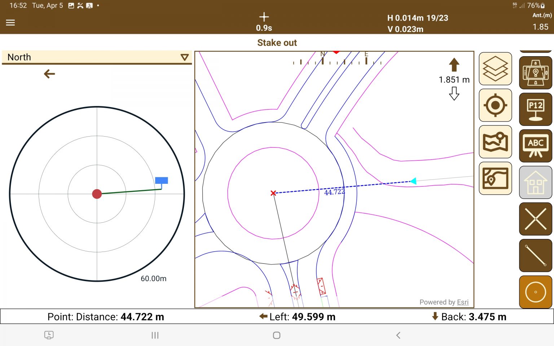The width and height of the screenshot is (554, 346).
Task: Tap the ABC whiteboard labels icon
Action: (535, 146)
